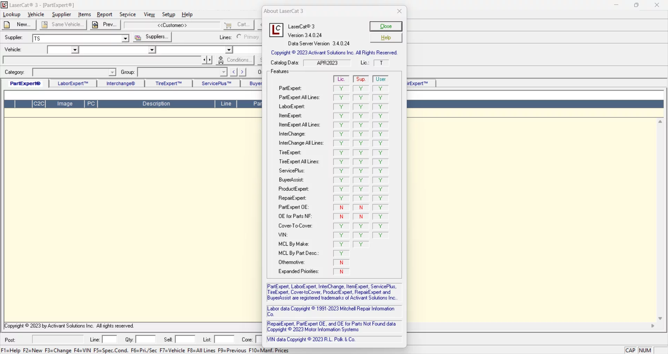Click previous group arrow button
This screenshot has height=354, width=668.
pyautogui.click(x=234, y=72)
